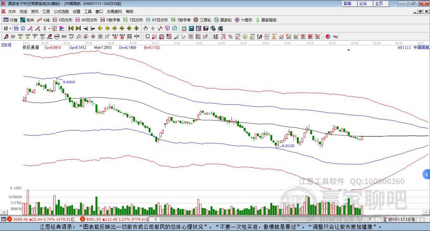Image resolution: width=430 pixels, height=231 pixels.
Task: Click the 6.8100 price low label
Action: pos(288,146)
